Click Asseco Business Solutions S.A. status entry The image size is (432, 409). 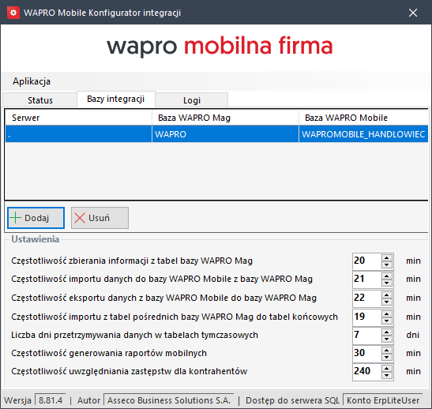(168, 400)
